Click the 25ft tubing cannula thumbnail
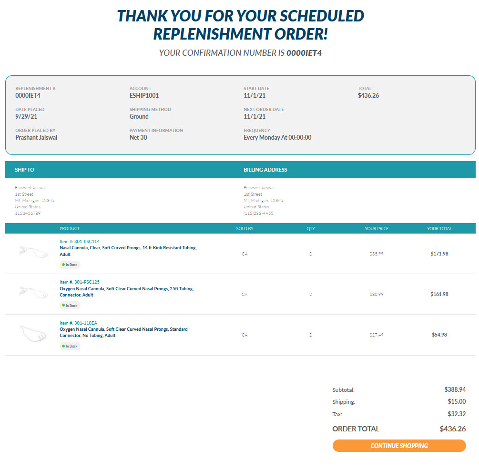479x470 pixels. (x=33, y=292)
